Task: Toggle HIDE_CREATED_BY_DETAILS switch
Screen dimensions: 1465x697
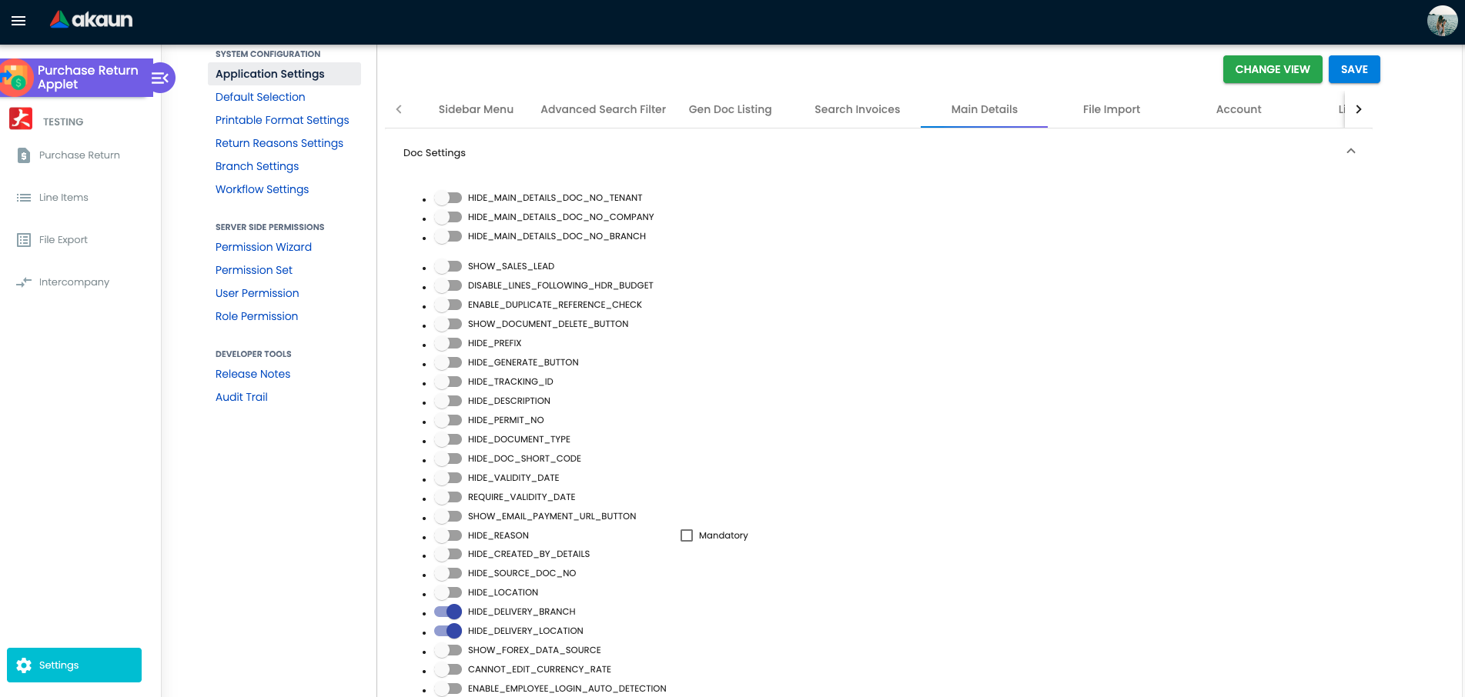Action: [x=448, y=554]
